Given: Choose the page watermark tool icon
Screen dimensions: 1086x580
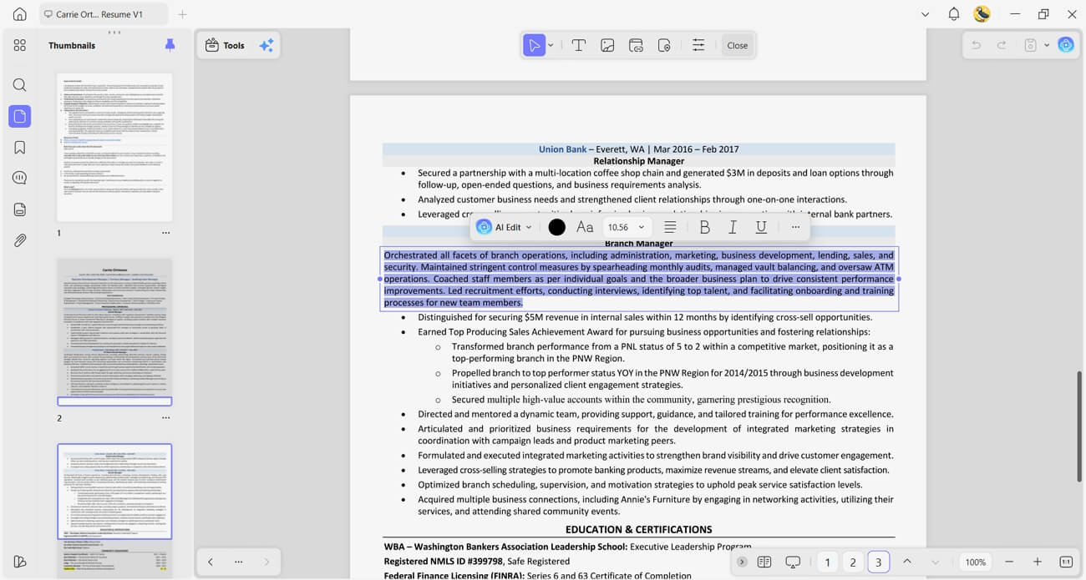Looking at the screenshot, I should (x=664, y=45).
